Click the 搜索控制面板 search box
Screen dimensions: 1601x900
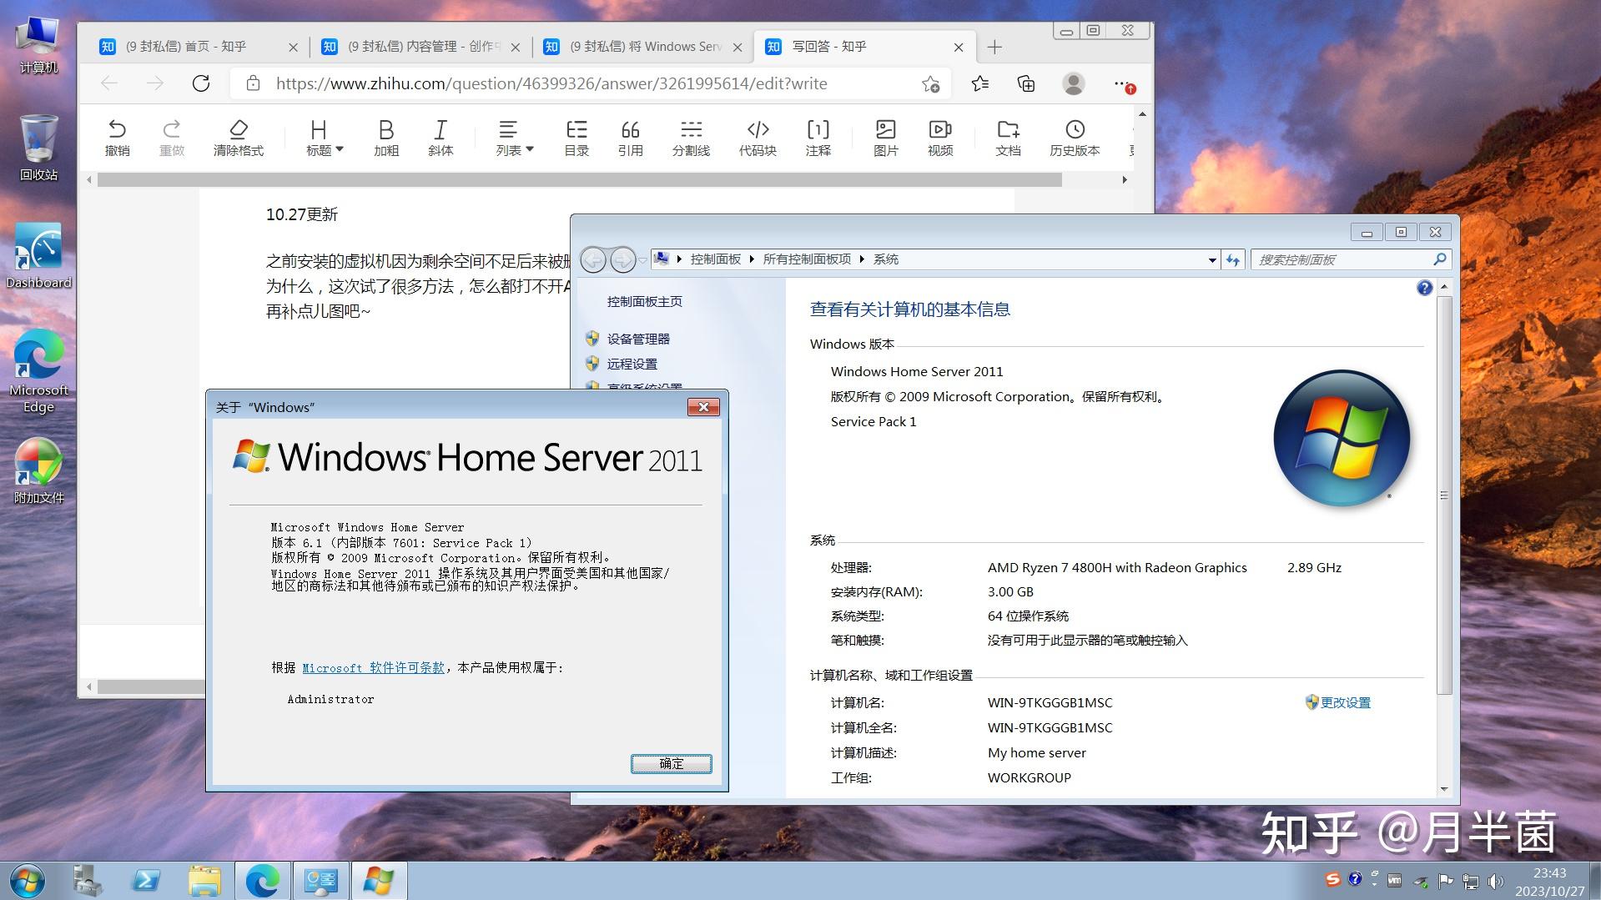click(1351, 259)
